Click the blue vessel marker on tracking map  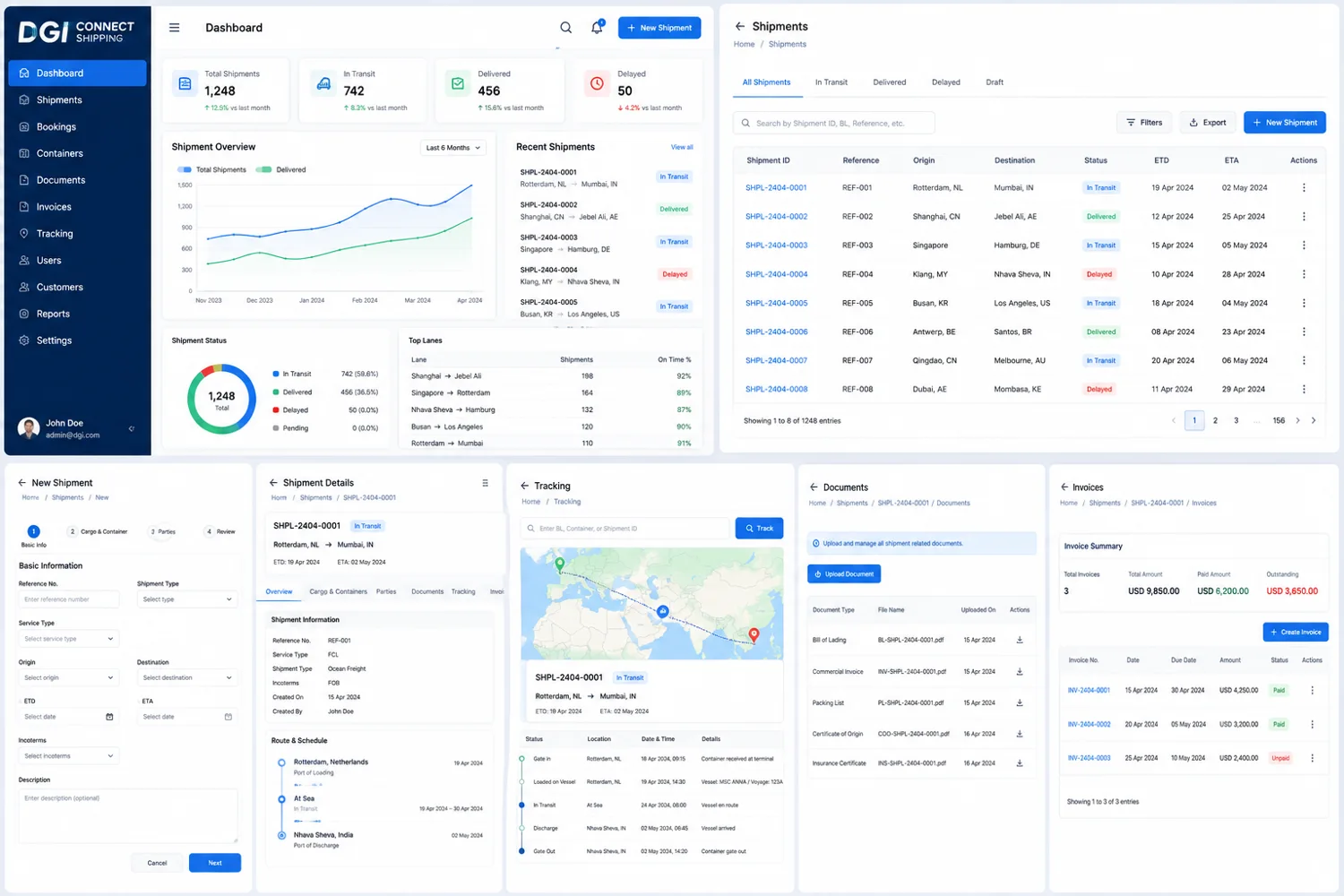click(x=663, y=611)
